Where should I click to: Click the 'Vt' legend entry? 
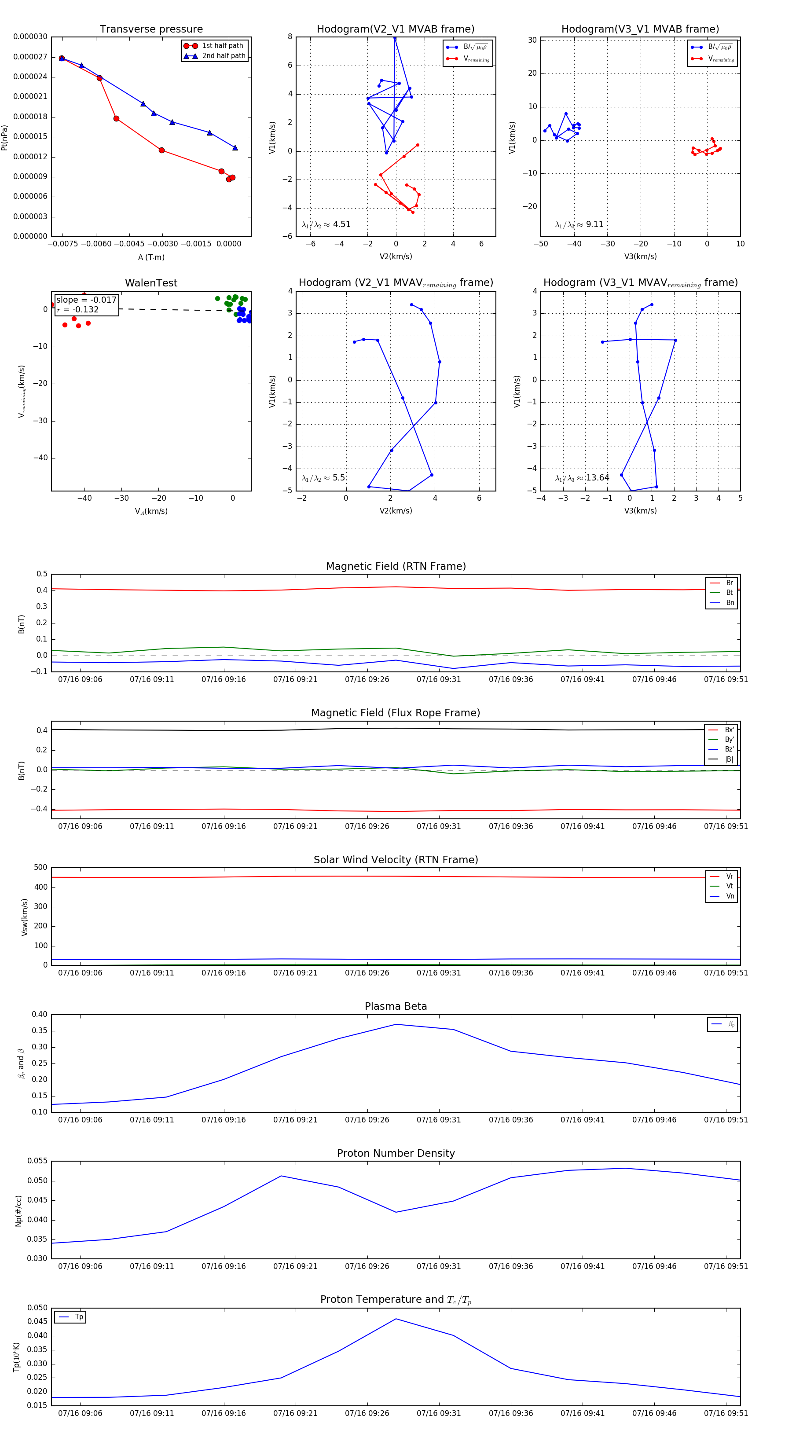[722, 886]
